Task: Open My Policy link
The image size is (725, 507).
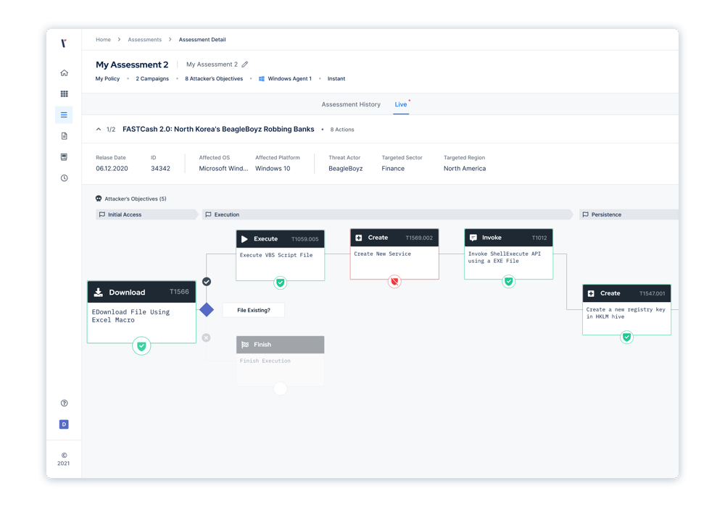Action: 107,79
